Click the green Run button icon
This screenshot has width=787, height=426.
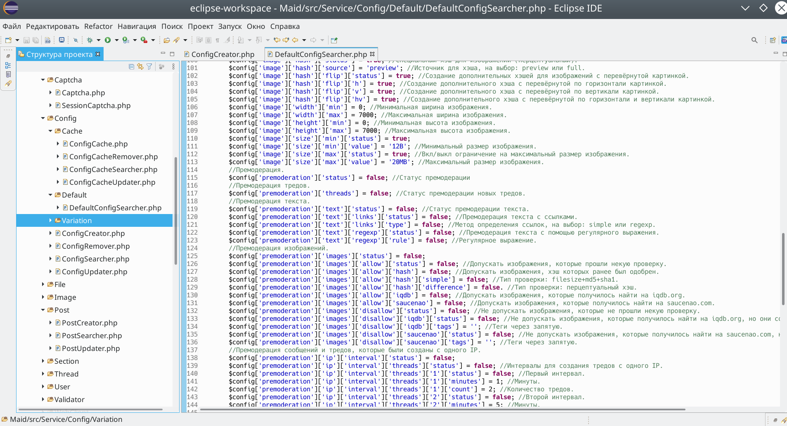[x=108, y=40]
